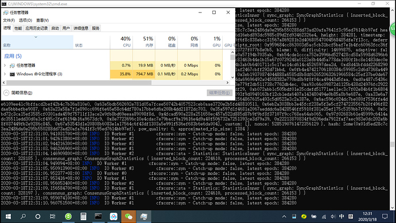Expand the 任务管理器 process row
Screen dimensions: 396x223
click(5, 66)
